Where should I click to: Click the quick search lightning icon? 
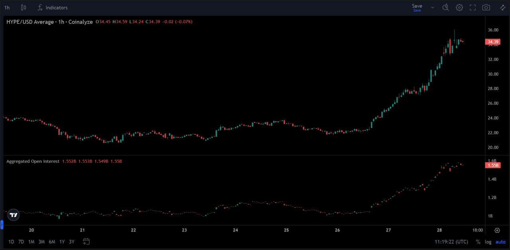pyautogui.click(x=446, y=8)
